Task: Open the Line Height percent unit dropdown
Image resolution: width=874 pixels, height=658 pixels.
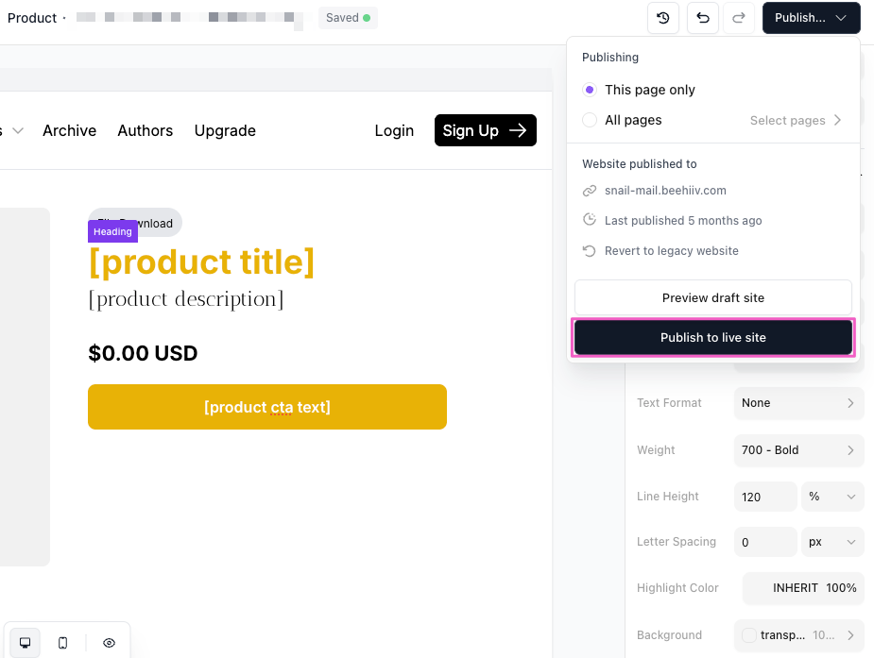Action: tap(831, 497)
